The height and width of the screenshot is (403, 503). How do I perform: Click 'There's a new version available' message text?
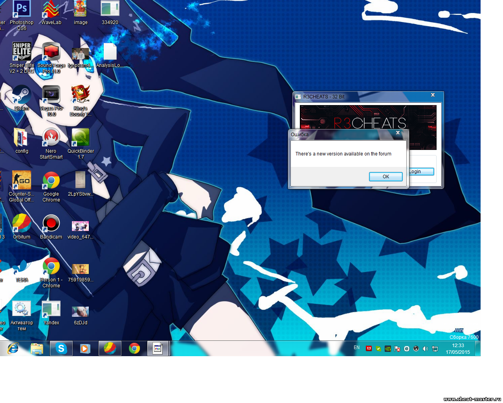click(343, 154)
